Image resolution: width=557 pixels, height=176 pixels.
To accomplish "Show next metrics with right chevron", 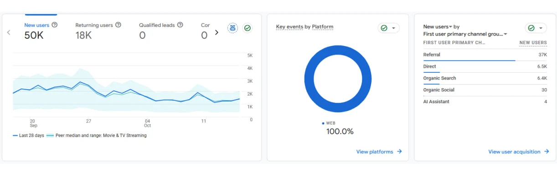I will pyautogui.click(x=217, y=32).
